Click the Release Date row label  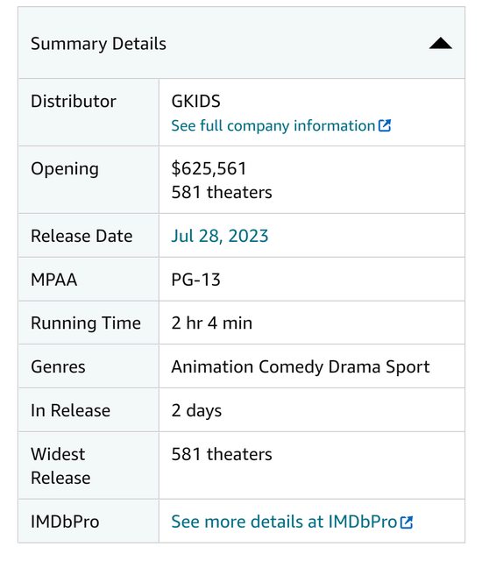pos(82,236)
